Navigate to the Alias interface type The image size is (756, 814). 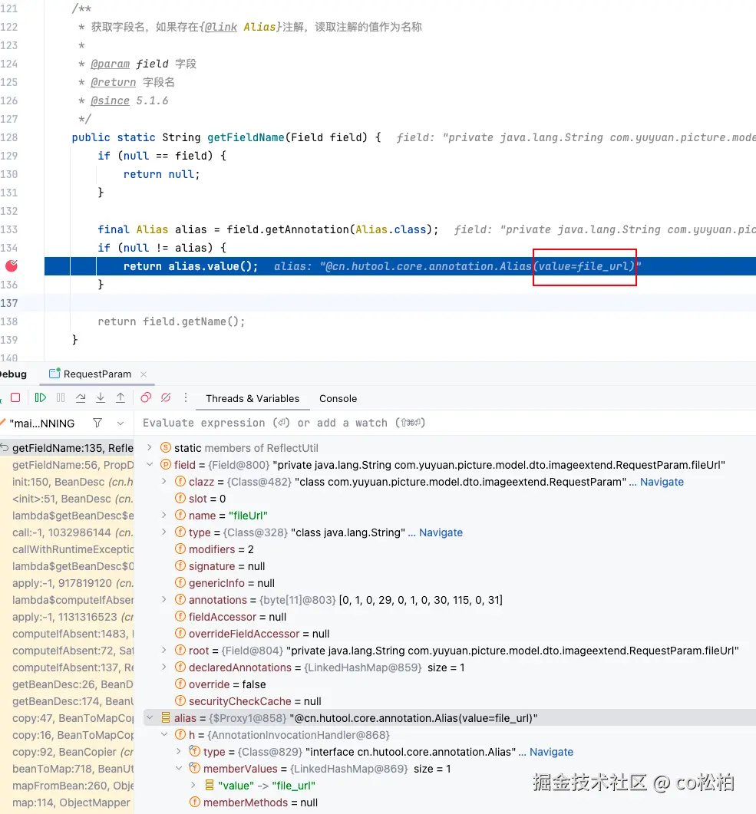pos(551,752)
